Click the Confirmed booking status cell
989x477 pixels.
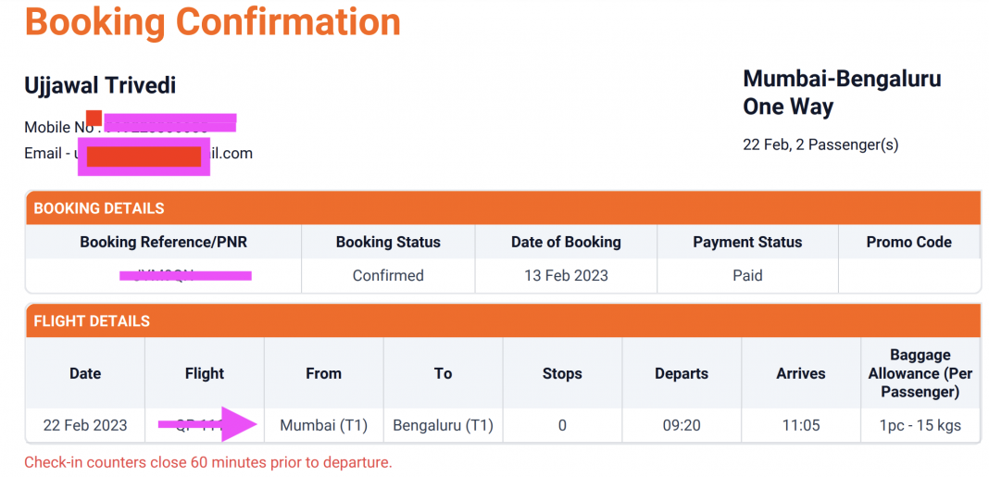(x=388, y=275)
